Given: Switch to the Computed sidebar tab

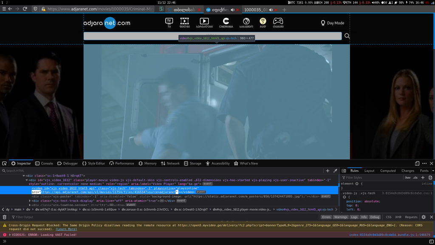Looking at the screenshot, I should (387, 171).
